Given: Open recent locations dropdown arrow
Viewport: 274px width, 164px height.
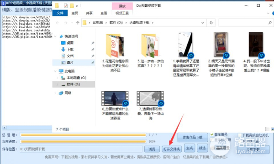Looking at the screenshot, I should point(72,23).
